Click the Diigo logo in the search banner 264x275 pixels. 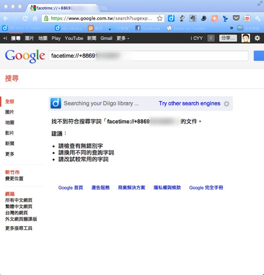click(x=56, y=103)
